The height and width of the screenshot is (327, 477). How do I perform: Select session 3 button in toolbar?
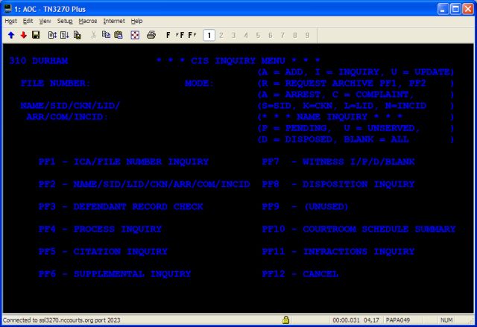click(233, 35)
